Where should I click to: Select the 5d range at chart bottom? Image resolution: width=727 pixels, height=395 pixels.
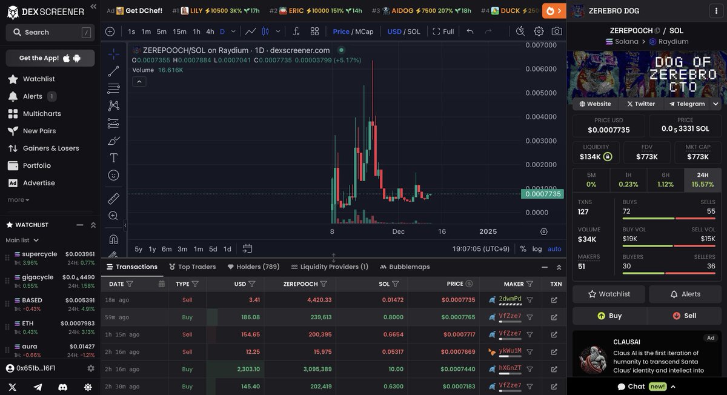(213, 249)
